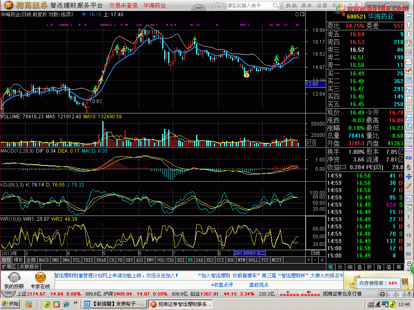Click the split-panel icon at chart top-right

(302, 14)
